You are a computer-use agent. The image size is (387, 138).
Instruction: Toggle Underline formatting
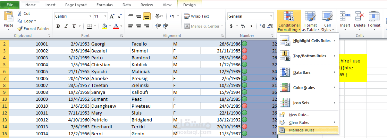74,26
